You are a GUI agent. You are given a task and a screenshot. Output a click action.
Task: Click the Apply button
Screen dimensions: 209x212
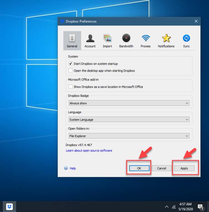[x=184, y=168]
